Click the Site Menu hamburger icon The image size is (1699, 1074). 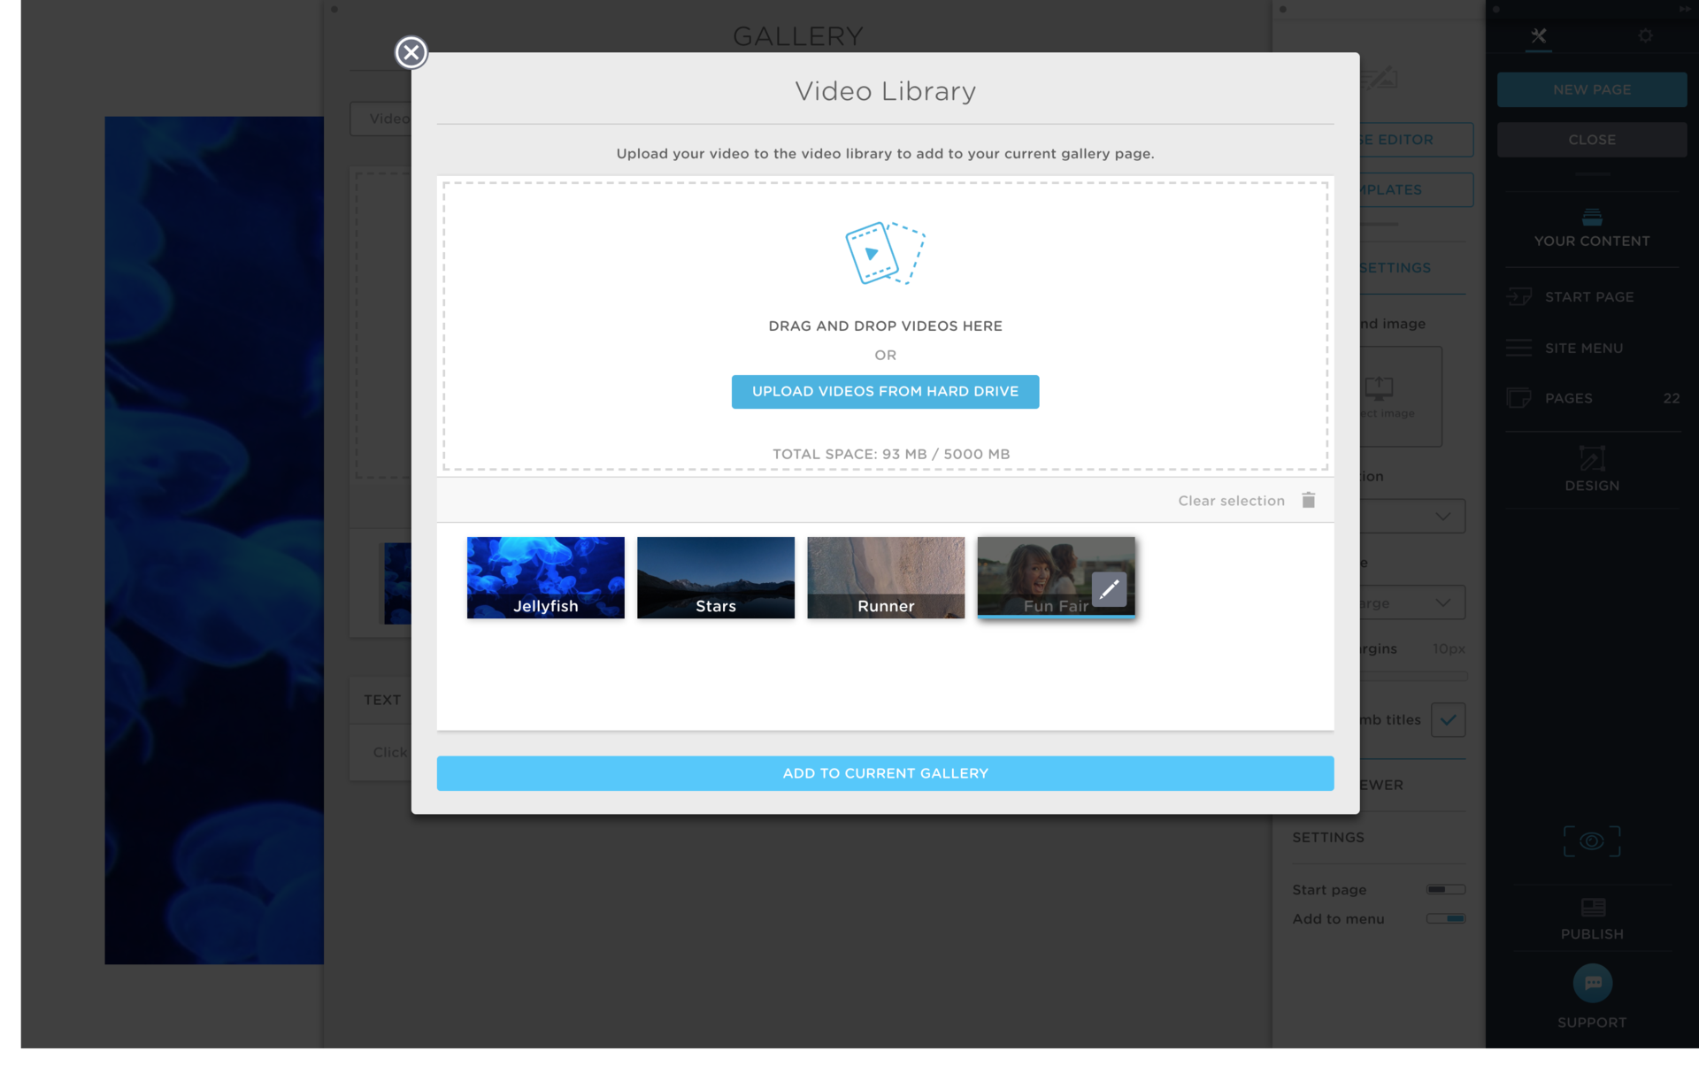(1518, 349)
